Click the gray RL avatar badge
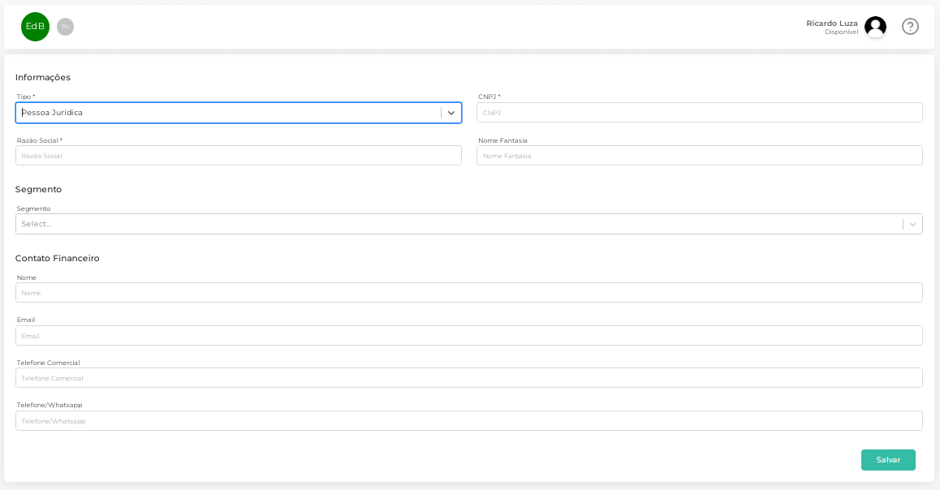940x490 pixels. coord(65,27)
